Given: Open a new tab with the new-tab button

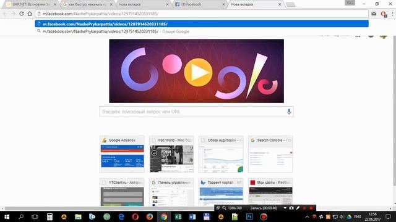Looking at the screenshot, I should pos(290,4).
